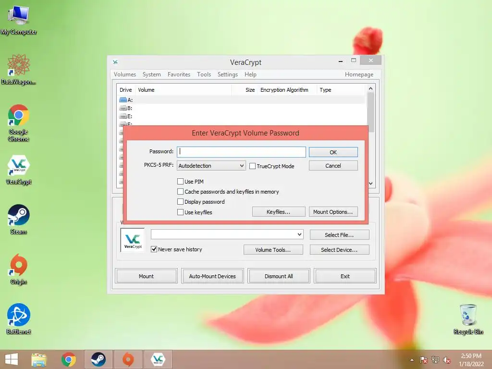
Task: Open the Keyfiles... dialog
Action: [x=279, y=212]
